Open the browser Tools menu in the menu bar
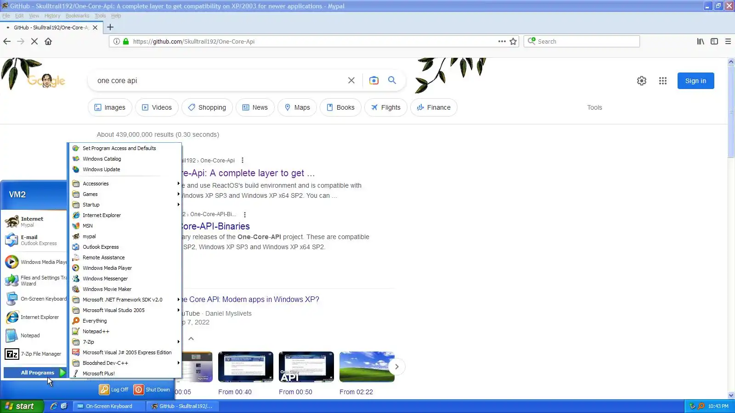Viewport: 735px width, 413px height. (100, 16)
